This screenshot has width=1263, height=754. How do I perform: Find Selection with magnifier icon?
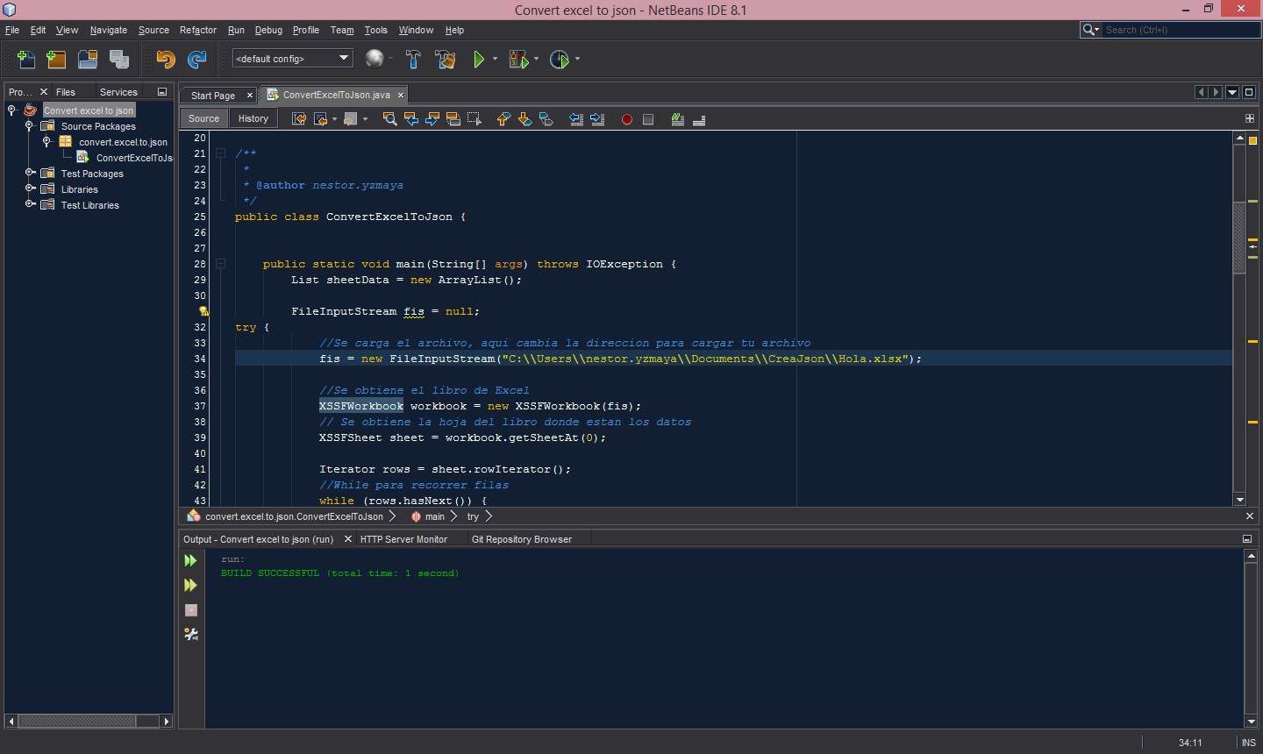pyautogui.click(x=390, y=119)
